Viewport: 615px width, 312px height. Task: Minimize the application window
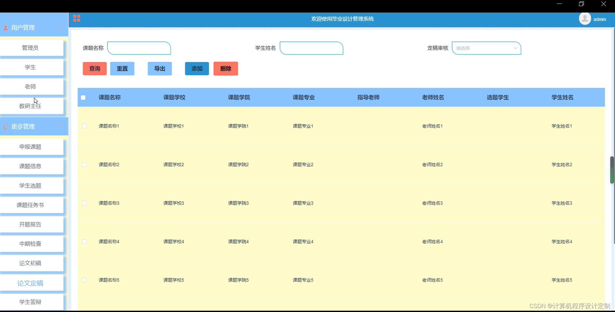coord(559,4)
